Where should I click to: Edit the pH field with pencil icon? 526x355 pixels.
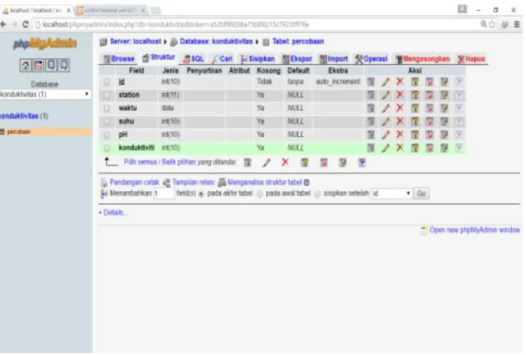point(385,135)
